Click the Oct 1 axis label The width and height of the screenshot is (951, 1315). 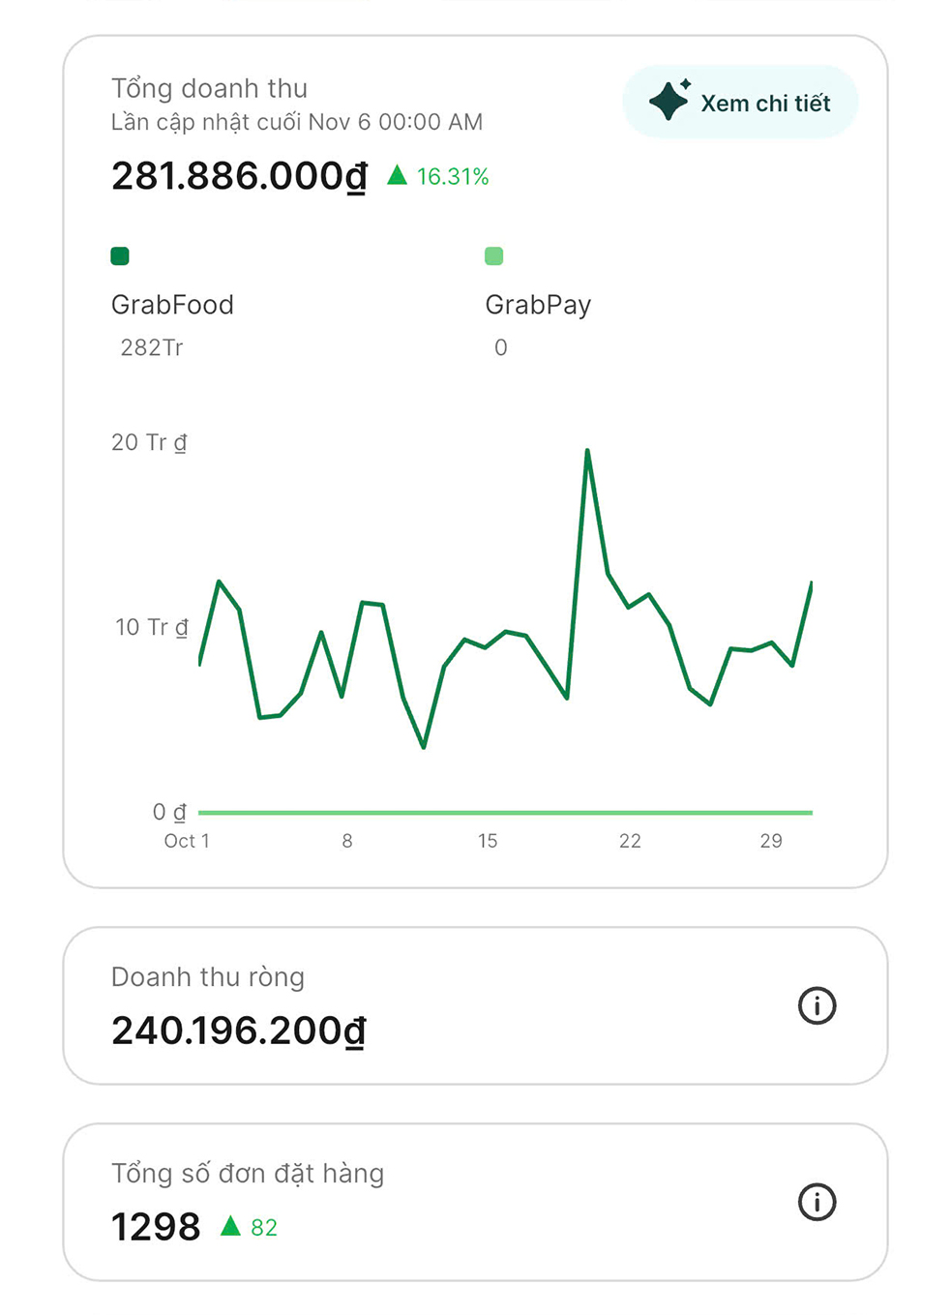pyautogui.click(x=187, y=841)
